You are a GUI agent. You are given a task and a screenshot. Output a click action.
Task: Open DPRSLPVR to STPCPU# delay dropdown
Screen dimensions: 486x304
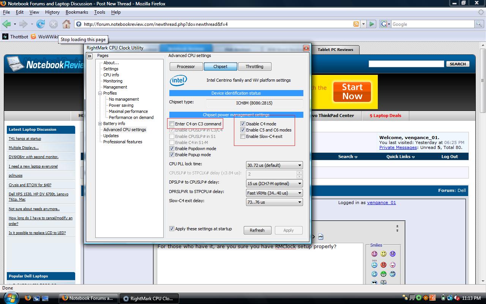click(275, 193)
